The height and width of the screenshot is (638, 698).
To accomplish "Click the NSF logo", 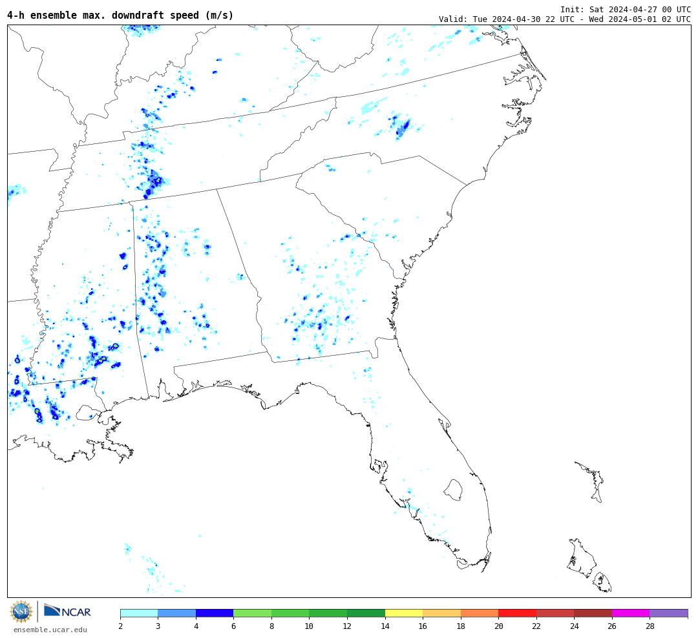I will pos(21,612).
